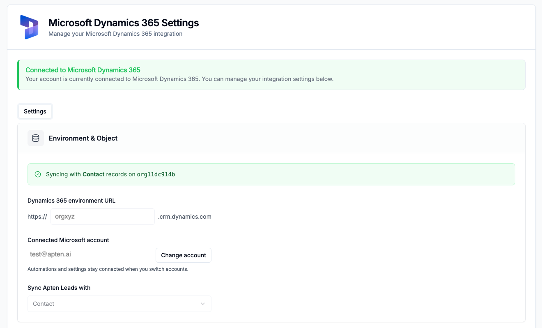The image size is (542, 328).
Task: Click the org11dc914b environment code text
Action: (156, 174)
